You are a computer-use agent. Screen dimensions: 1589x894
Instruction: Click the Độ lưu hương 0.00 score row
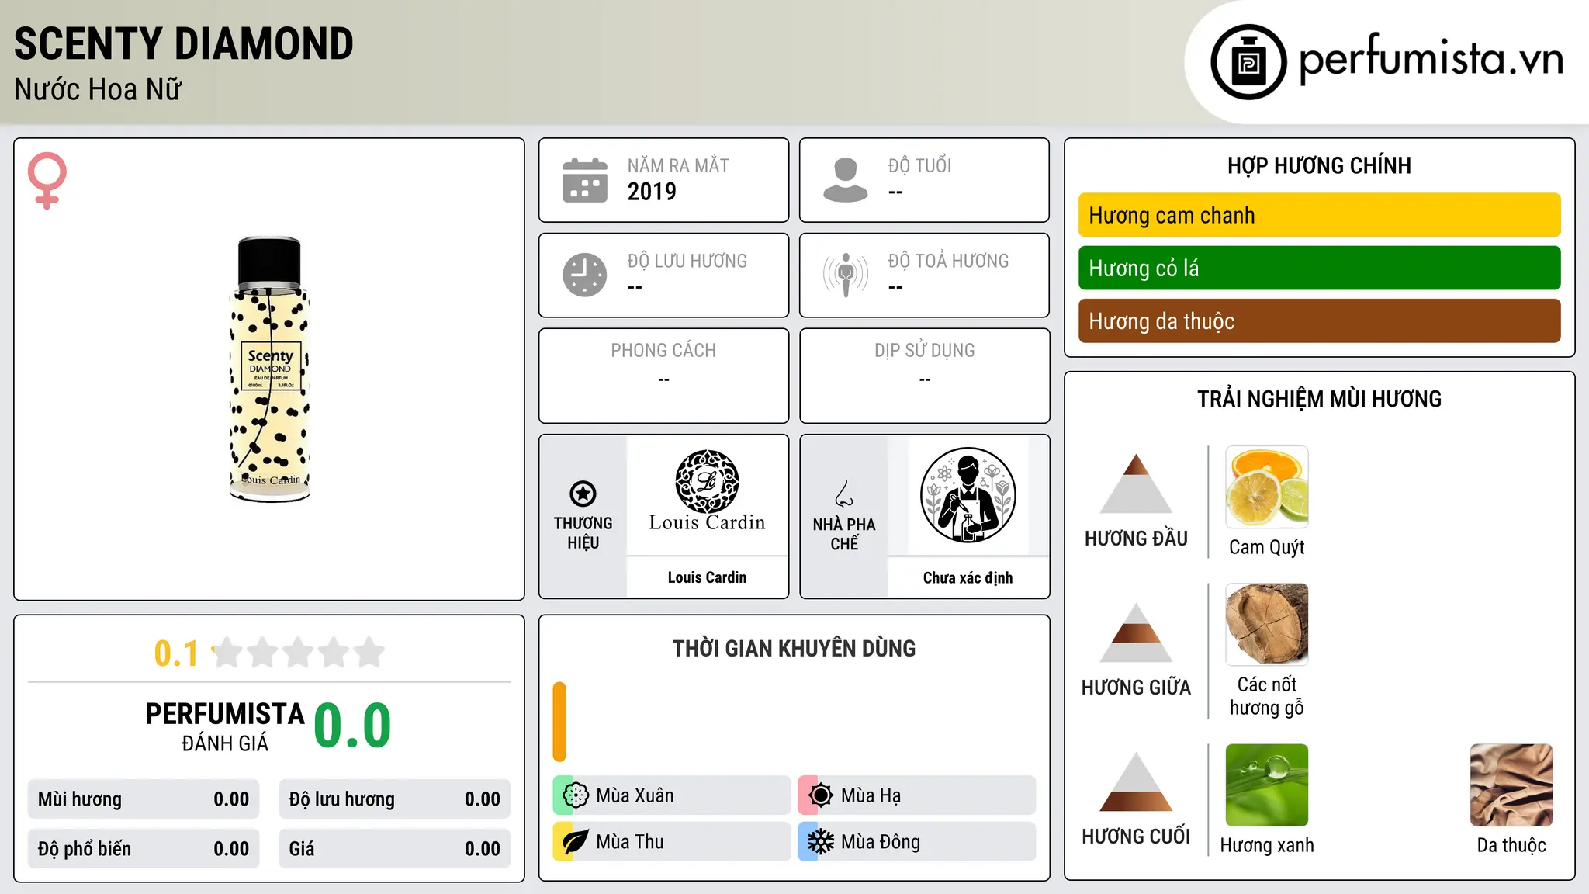395,799
